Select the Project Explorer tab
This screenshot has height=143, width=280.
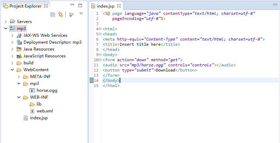(26, 6)
